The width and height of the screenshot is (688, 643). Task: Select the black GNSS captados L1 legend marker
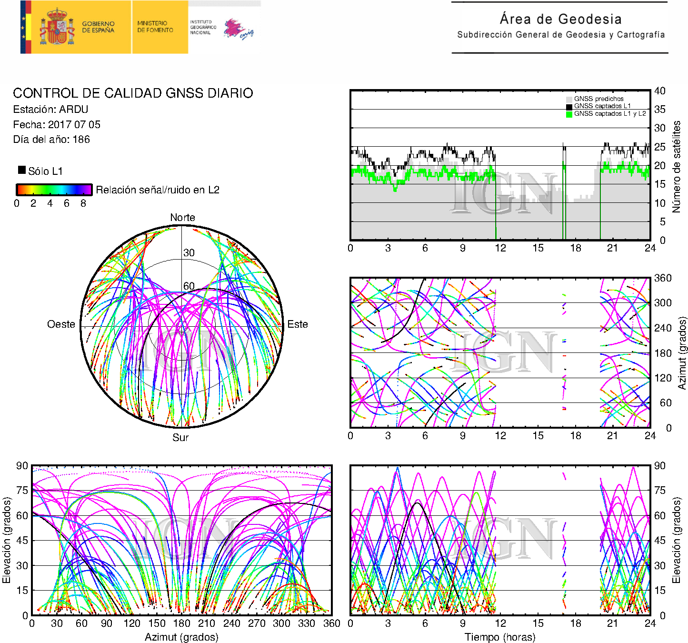(x=569, y=106)
